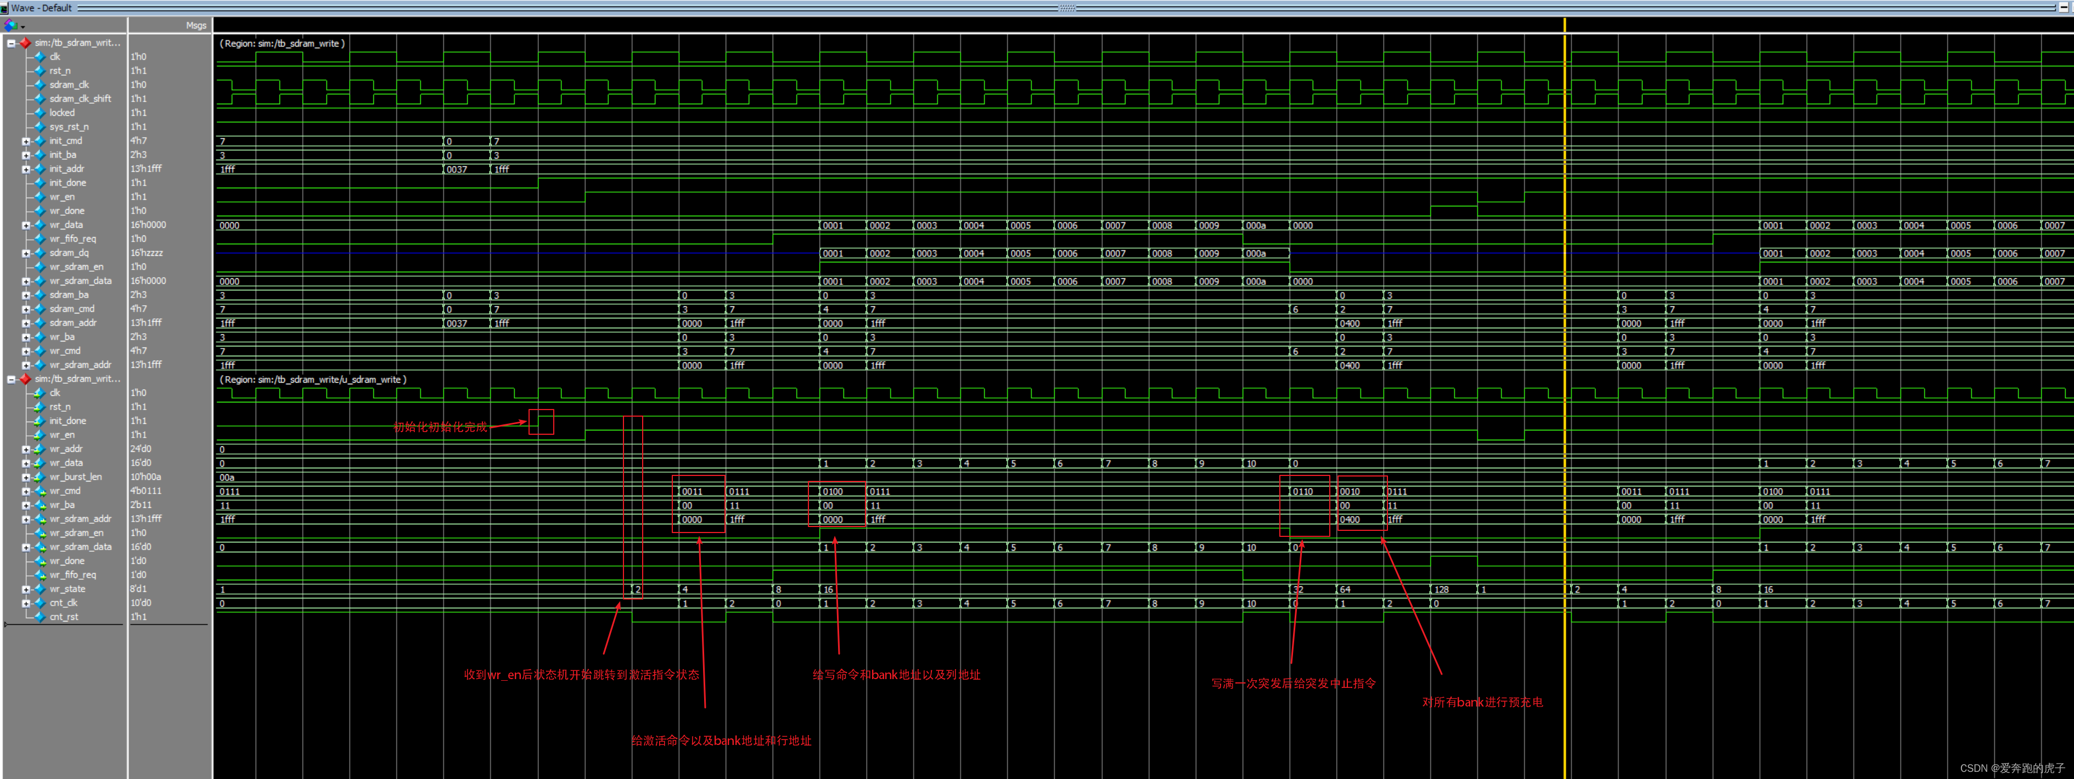Click the init_addr signal icon

click(40, 169)
